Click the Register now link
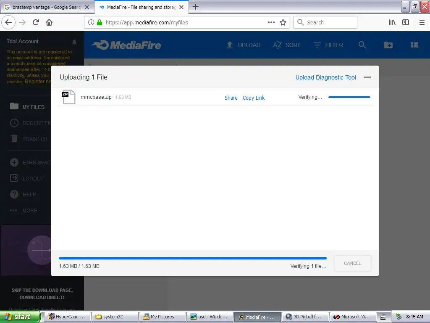The image size is (430, 323). 38,82
